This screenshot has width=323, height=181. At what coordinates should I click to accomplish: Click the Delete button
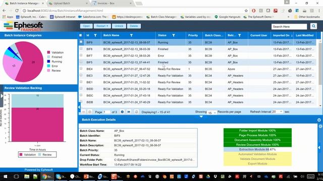tap(134, 26)
